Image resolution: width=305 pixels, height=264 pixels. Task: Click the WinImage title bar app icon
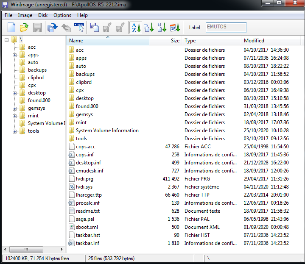pos(5,5)
